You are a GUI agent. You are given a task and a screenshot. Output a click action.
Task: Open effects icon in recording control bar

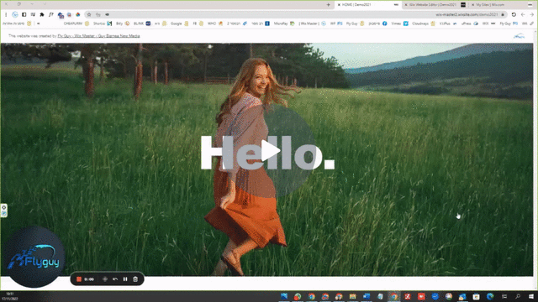[x=105, y=279]
